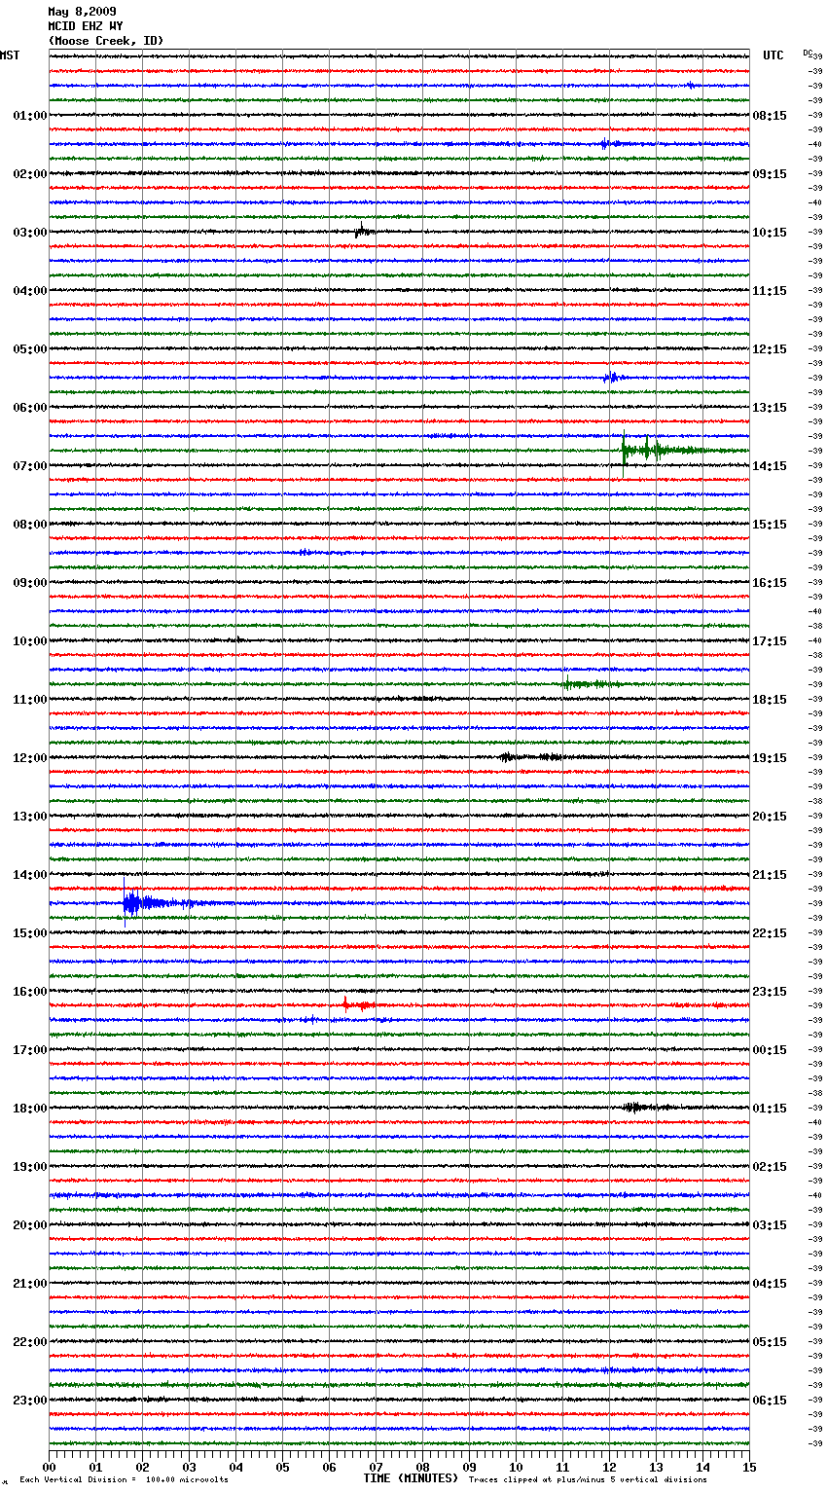Click the 19:15 UTC time label
Image resolution: width=827 pixels, height=1493 pixels.
tap(770, 758)
